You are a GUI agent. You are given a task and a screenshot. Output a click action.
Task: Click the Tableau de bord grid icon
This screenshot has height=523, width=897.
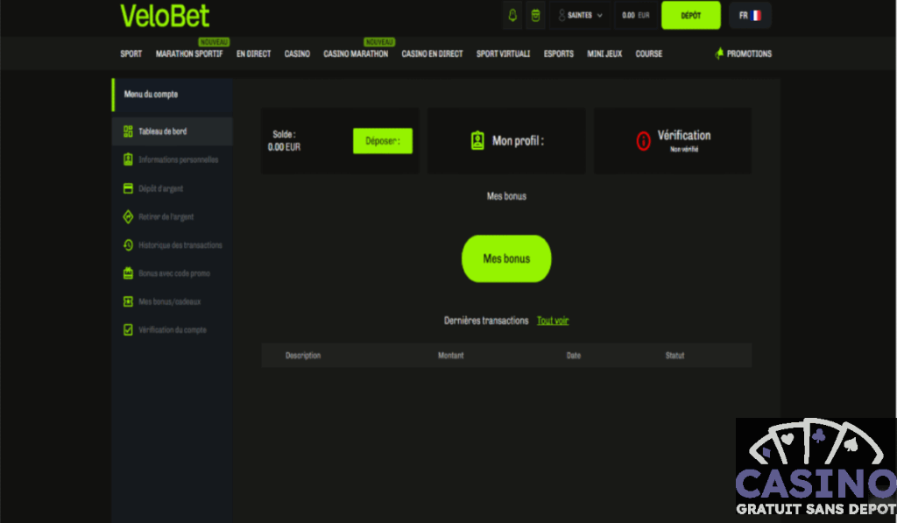(x=128, y=131)
